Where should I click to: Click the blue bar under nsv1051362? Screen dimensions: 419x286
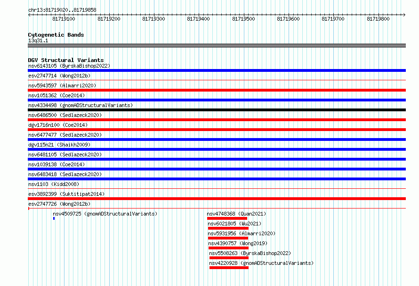pos(217,100)
